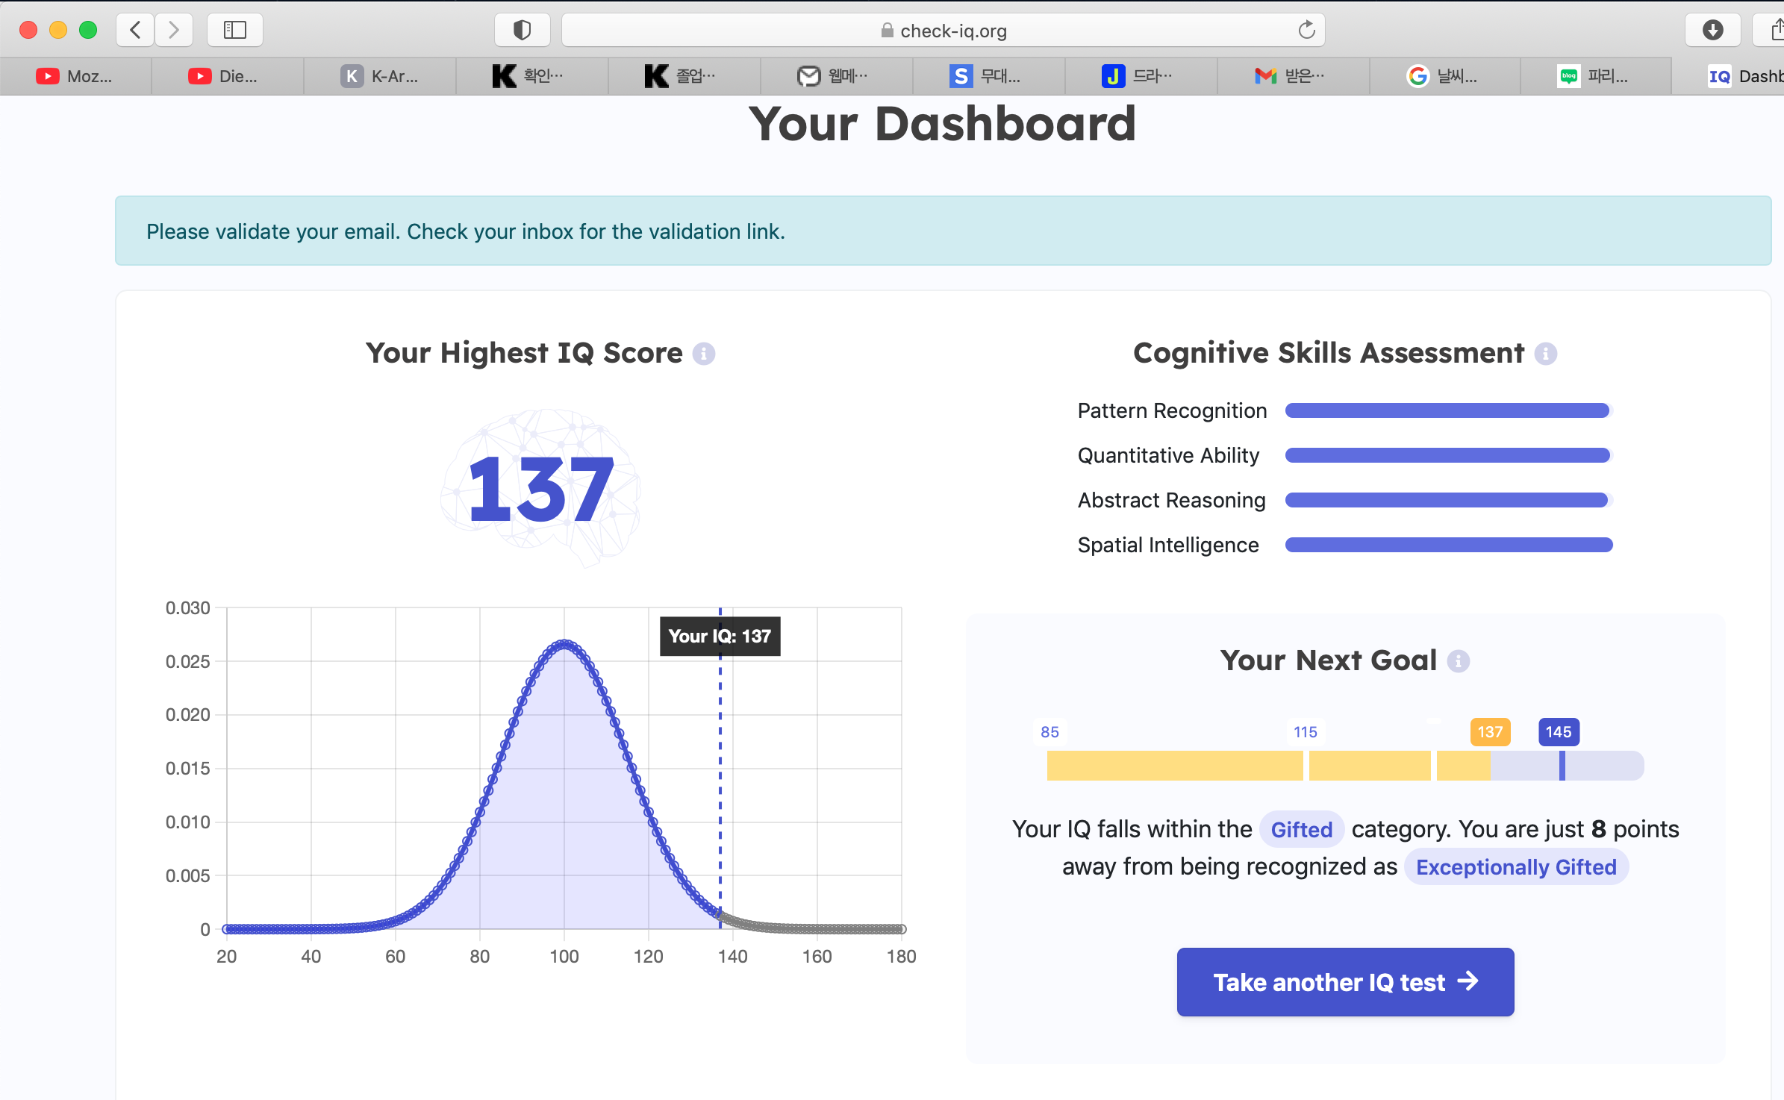
Task: Open the privacy report shield icon
Action: pos(522,30)
